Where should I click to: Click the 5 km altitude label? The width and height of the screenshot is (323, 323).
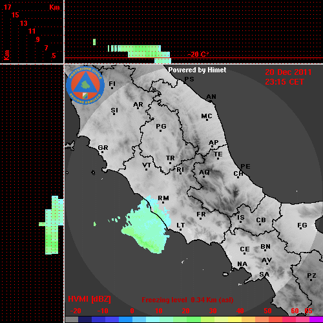[x=54, y=56]
